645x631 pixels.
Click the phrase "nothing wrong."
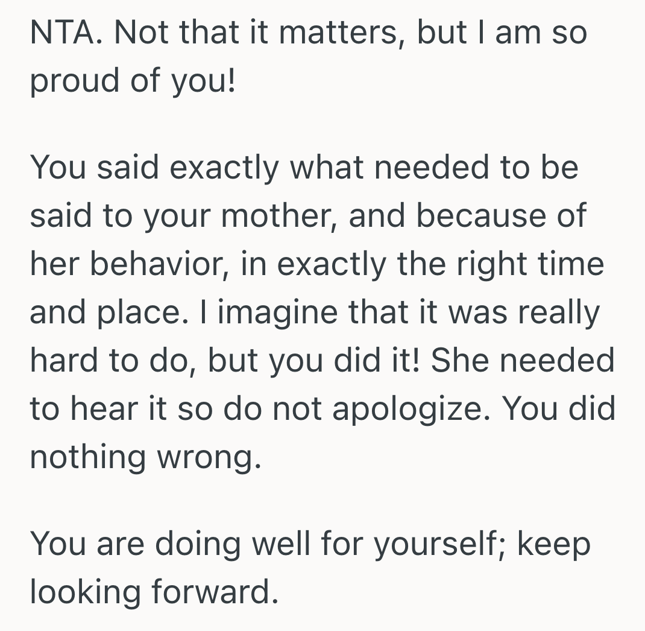(146, 457)
